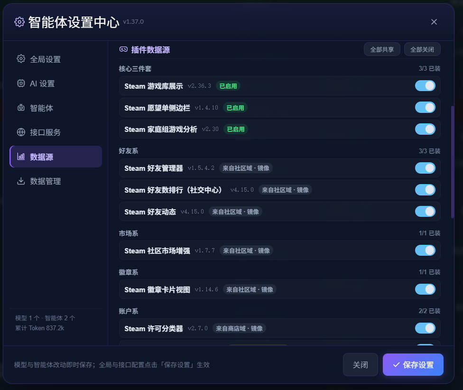Toggle Steam 好友数排行（社交中心） switch
The height and width of the screenshot is (390, 463).
coord(425,189)
